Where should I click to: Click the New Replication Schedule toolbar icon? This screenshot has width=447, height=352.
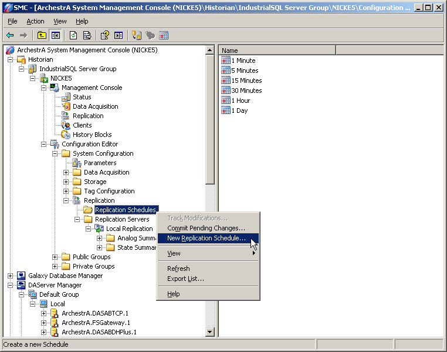click(164, 35)
